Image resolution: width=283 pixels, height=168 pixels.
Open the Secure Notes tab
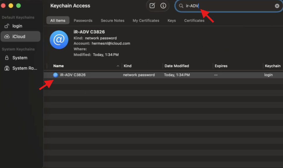click(x=112, y=20)
